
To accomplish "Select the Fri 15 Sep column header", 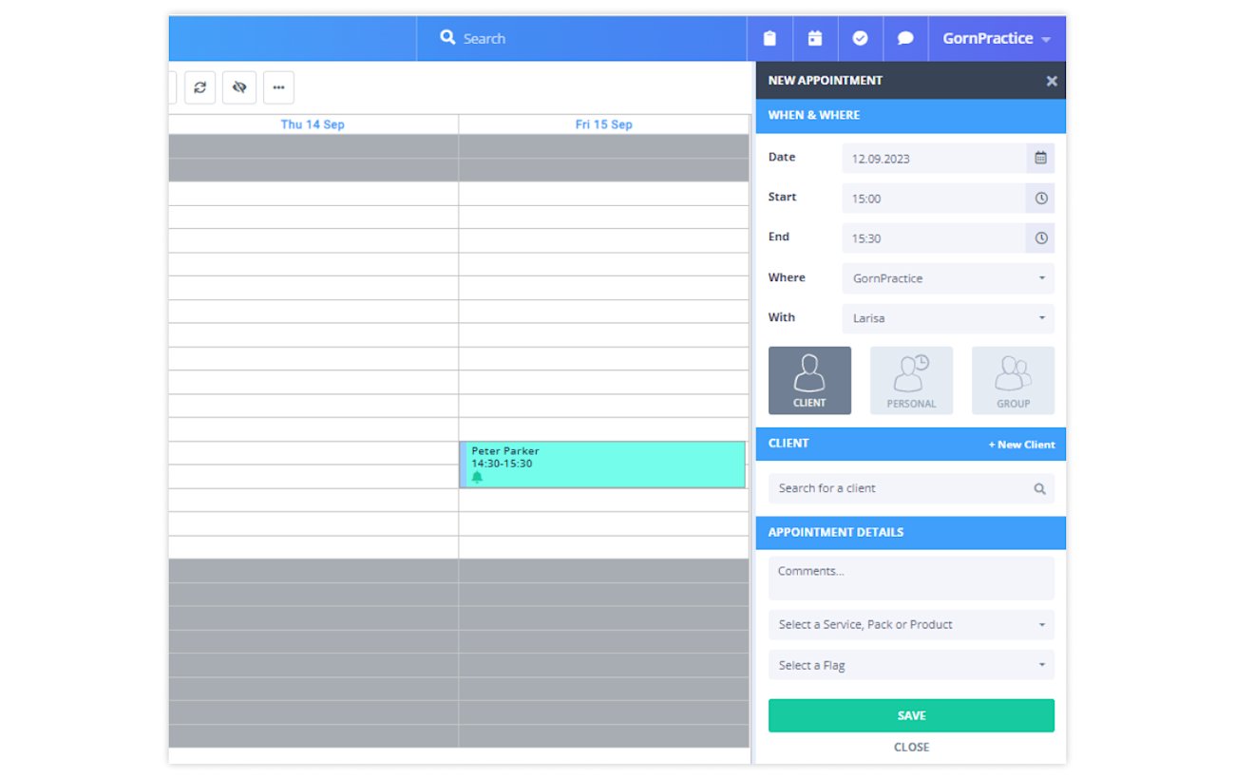I will point(603,123).
